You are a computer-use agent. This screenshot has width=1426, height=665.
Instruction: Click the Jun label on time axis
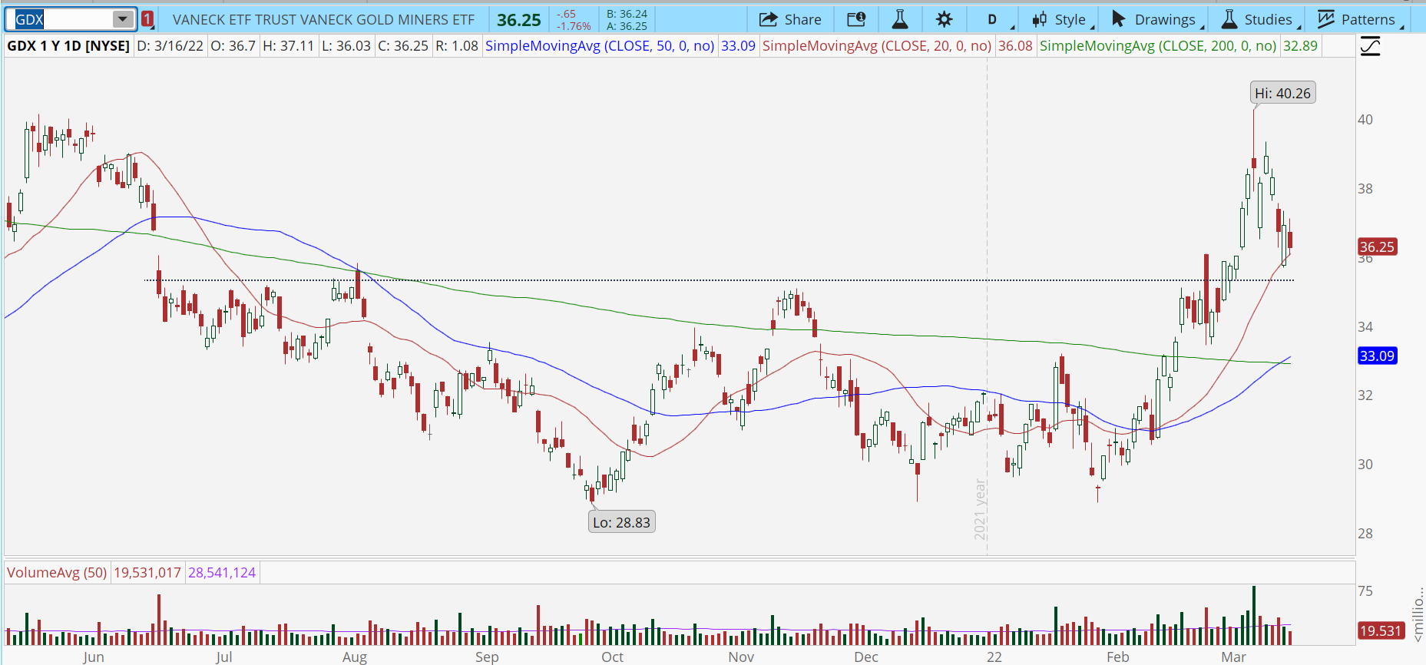click(x=93, y=657)
